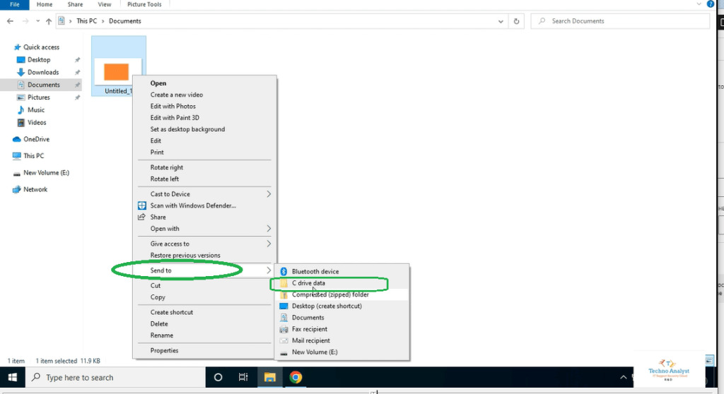Click the Refresh button beside address bar
The image size is (724, 394).
[517, 21]
